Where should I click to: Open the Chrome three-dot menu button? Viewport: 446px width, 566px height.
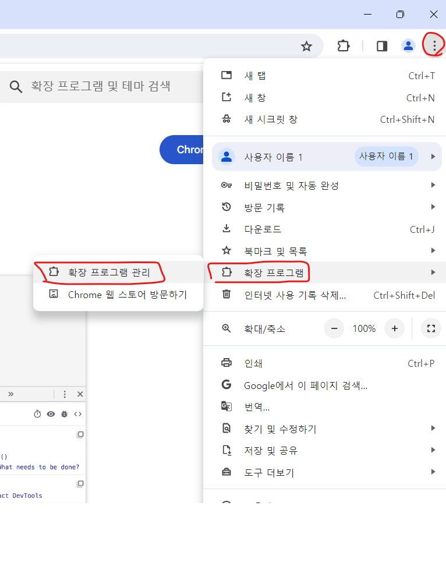pyautogui.click(x=434, y=45)
